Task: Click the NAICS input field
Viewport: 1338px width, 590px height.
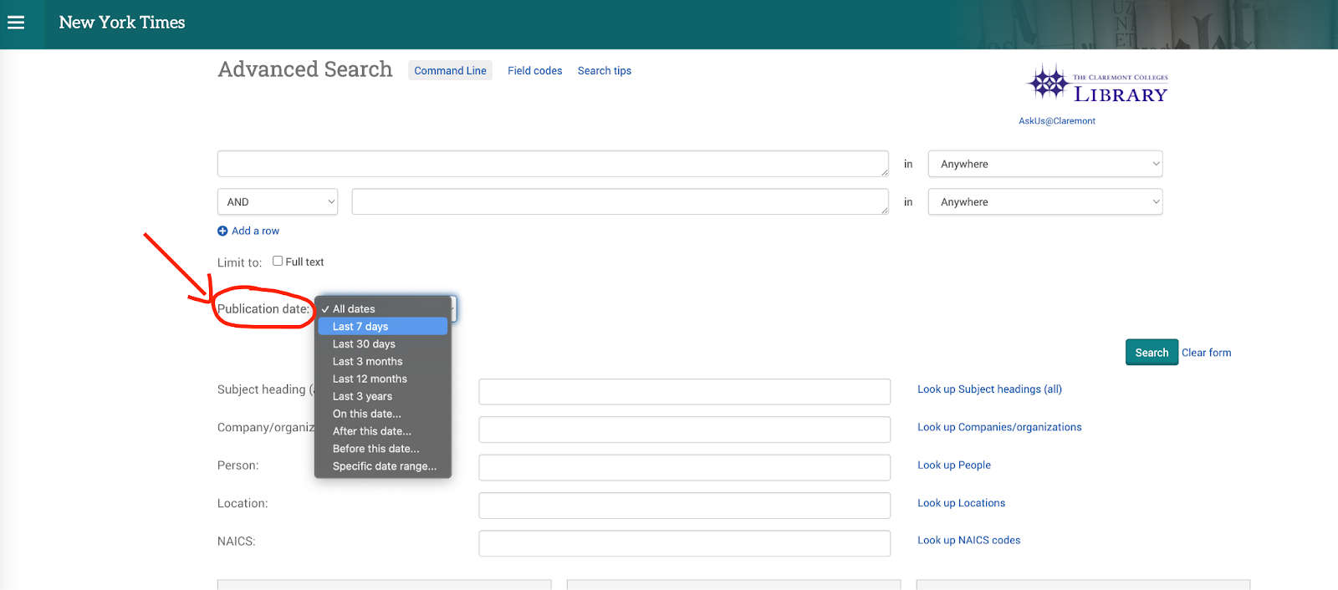Action: click(685, 543)
